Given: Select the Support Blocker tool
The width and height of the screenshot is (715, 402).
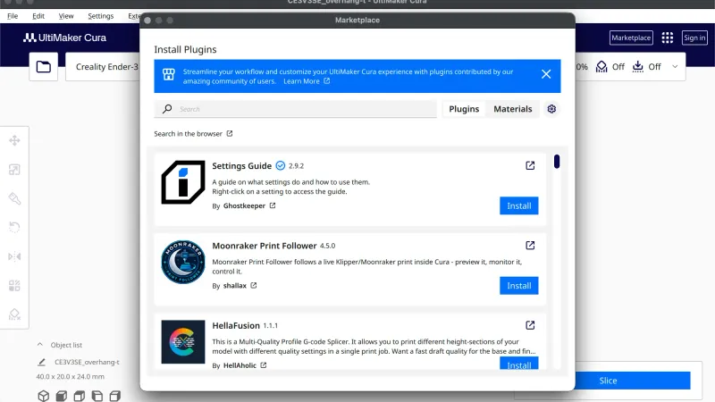Looking at the screenshot, I should [14, 314].
